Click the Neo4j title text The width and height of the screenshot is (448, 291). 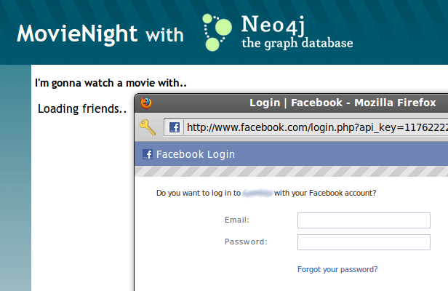pyautogui.click(x=273, y=25)
